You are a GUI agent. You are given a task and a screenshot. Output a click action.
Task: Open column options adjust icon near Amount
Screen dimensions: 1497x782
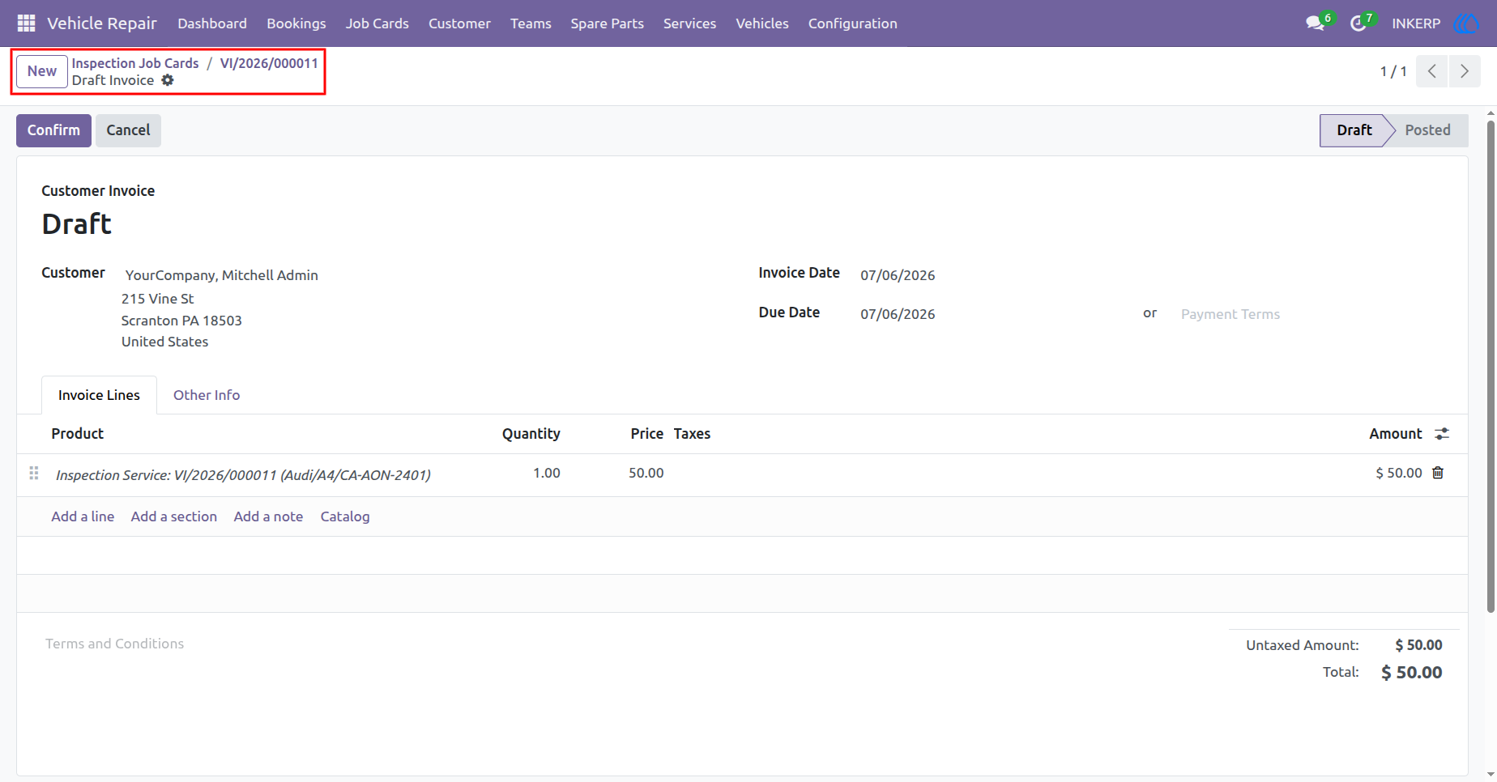[1442, 434]
